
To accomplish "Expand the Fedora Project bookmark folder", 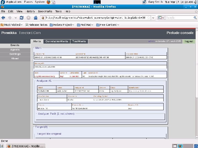I will click(x=62, y=25).
